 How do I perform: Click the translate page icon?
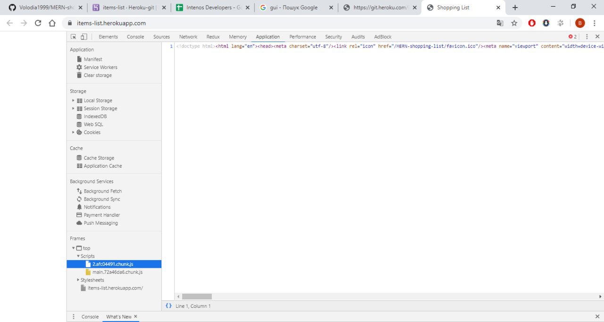pyautogui.click(x=500, y=23)
